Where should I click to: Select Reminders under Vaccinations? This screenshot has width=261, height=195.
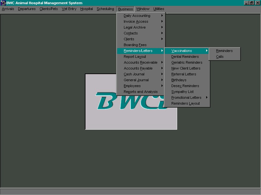tap(224, 51)
